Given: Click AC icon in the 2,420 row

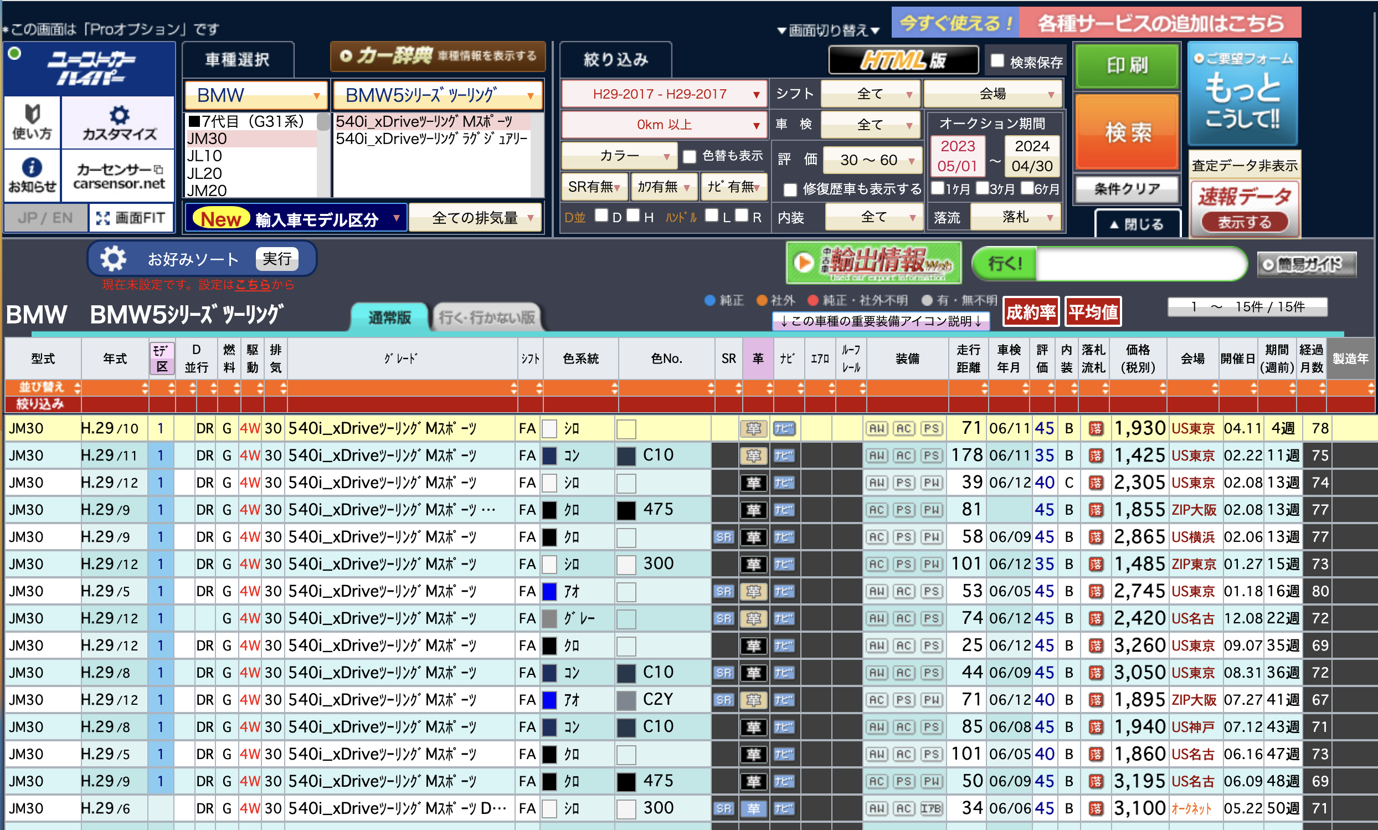Looking at the screenshot, I should pos(904,618).
